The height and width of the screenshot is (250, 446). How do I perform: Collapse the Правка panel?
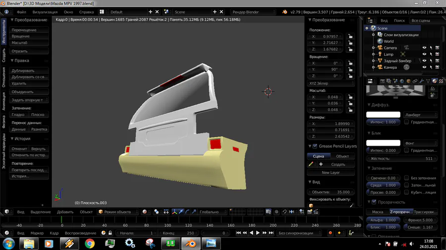pos(12,60)
